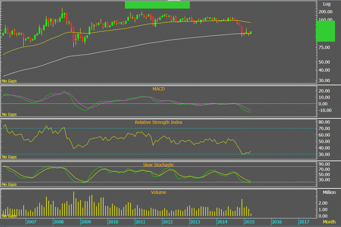The height and width of the screenshot is (227, 341).
Task: Click the 20.00 MACD axis value
Action: [324, 91]
